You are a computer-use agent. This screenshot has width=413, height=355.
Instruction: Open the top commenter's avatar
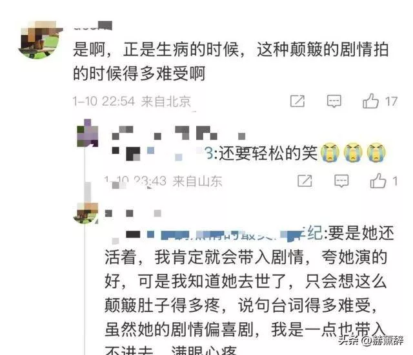pos(40,40)
